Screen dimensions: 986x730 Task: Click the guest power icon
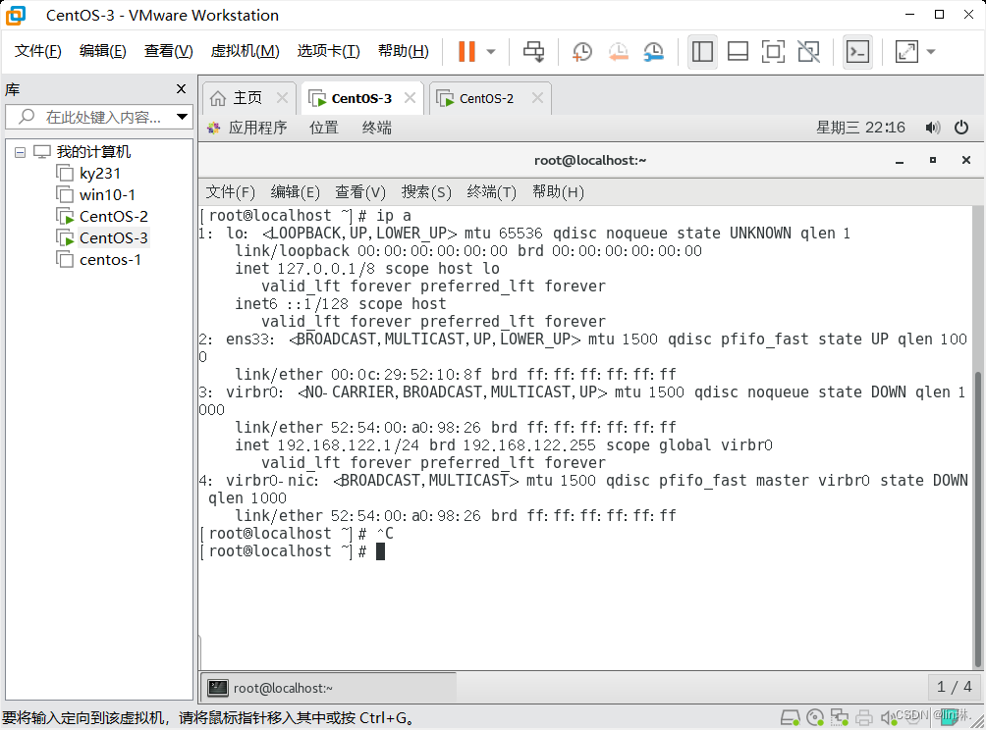[x=961, y=129]
